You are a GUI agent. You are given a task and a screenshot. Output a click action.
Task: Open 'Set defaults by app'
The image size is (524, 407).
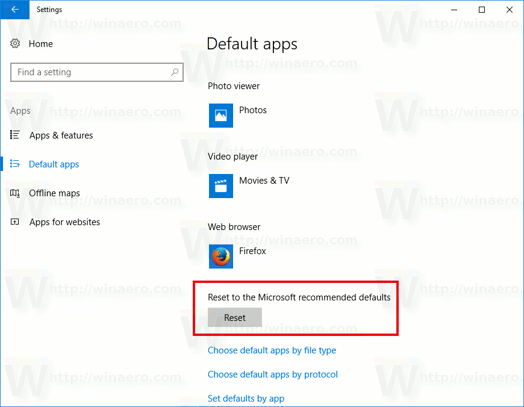(246, 398)
